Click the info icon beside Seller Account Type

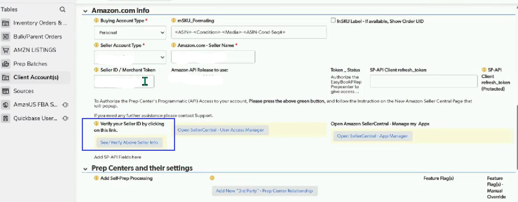click(x=96, y=45)
